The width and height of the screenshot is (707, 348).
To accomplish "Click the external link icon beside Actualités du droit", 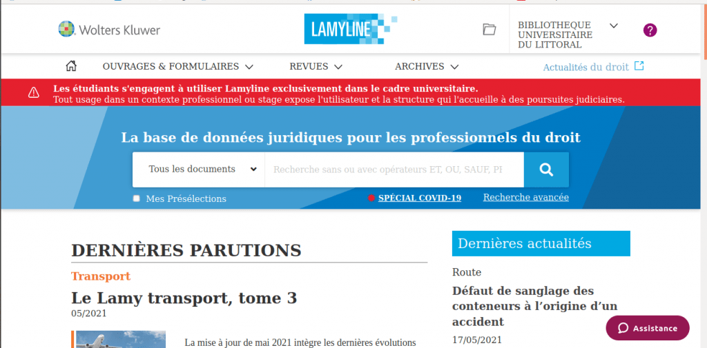I will coord(639,66).
